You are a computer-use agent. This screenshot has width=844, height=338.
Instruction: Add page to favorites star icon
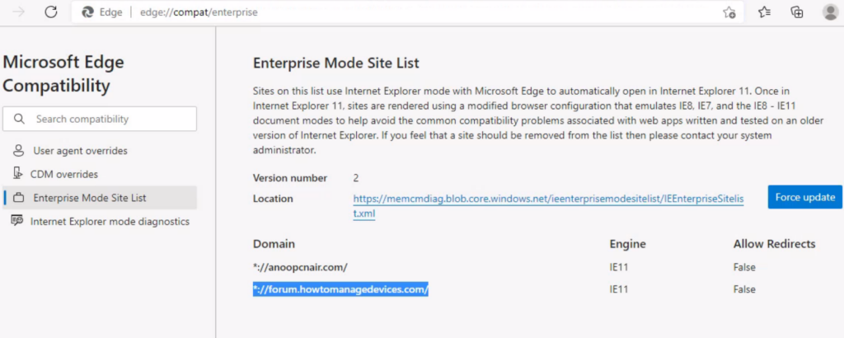pos(729,12)
